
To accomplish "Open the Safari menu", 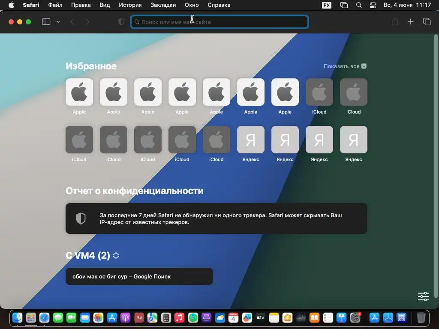I will (31, 5).
